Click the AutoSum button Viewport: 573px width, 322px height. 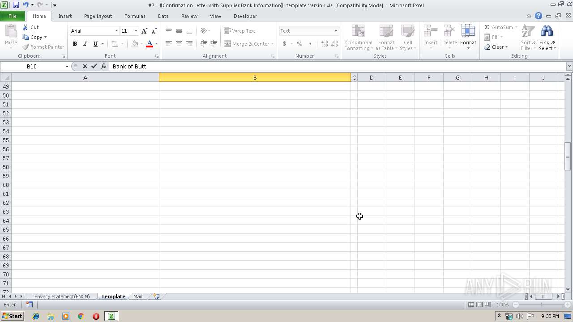(500, 27)
